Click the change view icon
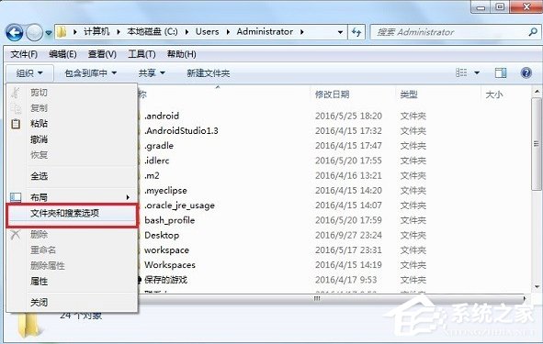This screenshot has width=543, height=344. (x=461, y=72)
